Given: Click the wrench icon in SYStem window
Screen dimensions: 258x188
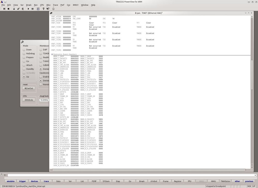Looking at the screenshot, I should [x=22, y=42].
